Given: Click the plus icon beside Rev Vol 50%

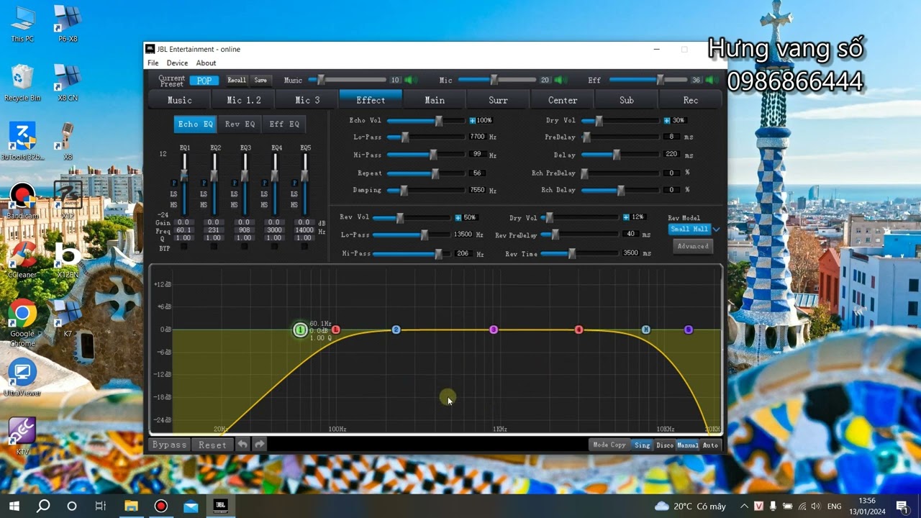Looking at the screenshot, I should 458,217.
